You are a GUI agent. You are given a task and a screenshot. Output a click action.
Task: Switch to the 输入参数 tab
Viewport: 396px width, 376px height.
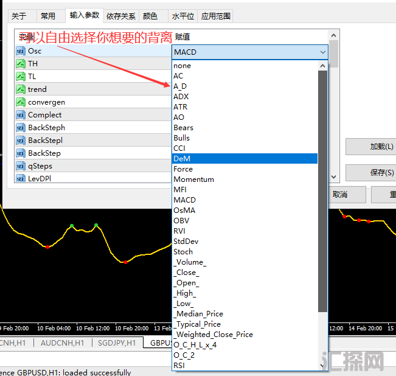coord(85,15)
